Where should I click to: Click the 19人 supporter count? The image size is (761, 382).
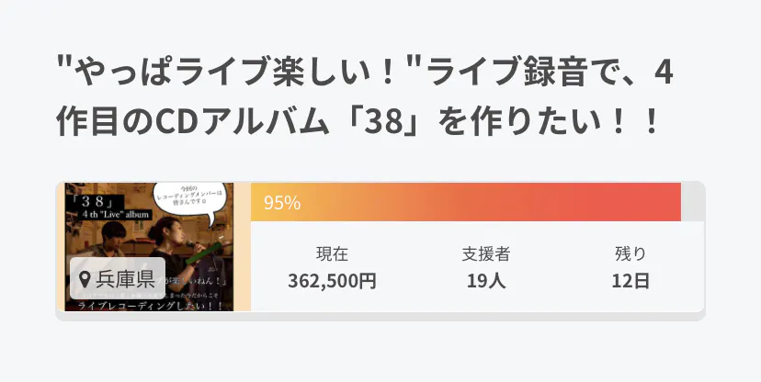486,281
